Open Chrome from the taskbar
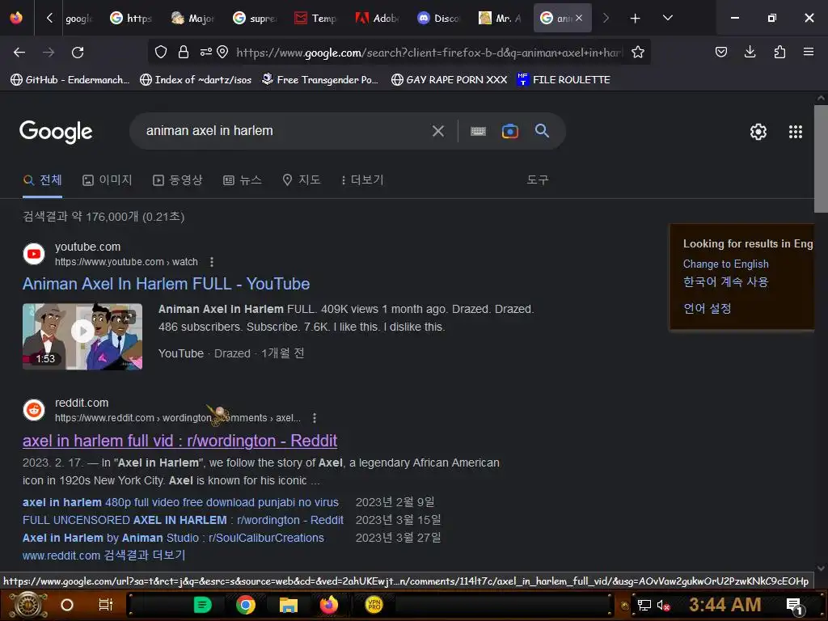828x621 pixels. click(246, 605)
